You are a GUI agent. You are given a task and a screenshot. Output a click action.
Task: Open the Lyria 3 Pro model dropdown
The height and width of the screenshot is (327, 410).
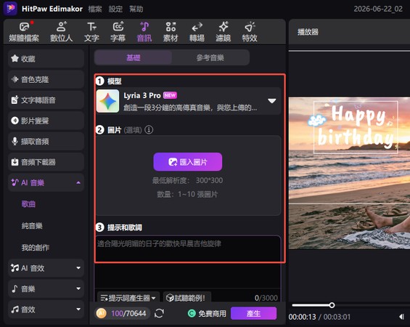click(x=272, y=101)
